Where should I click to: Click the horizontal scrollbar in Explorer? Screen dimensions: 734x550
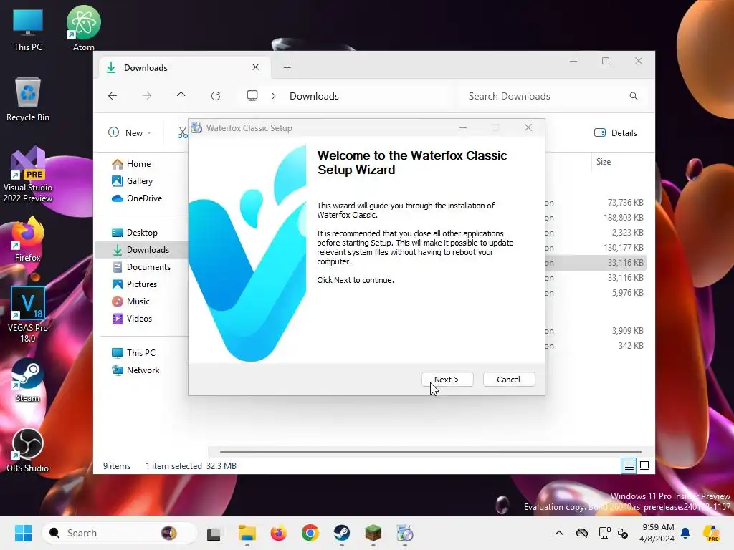coord(431,452)
